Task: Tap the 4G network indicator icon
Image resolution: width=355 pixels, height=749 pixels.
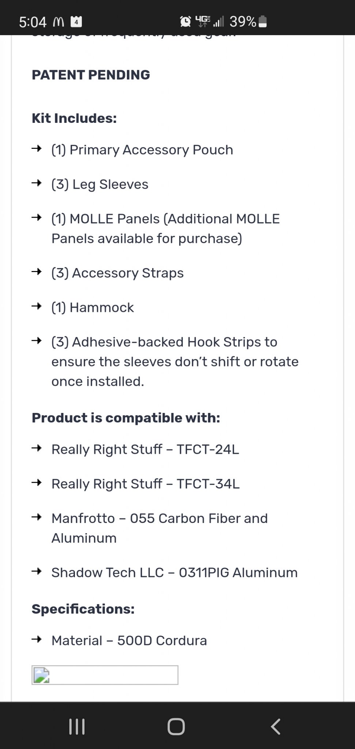Action: coord(203,22)
